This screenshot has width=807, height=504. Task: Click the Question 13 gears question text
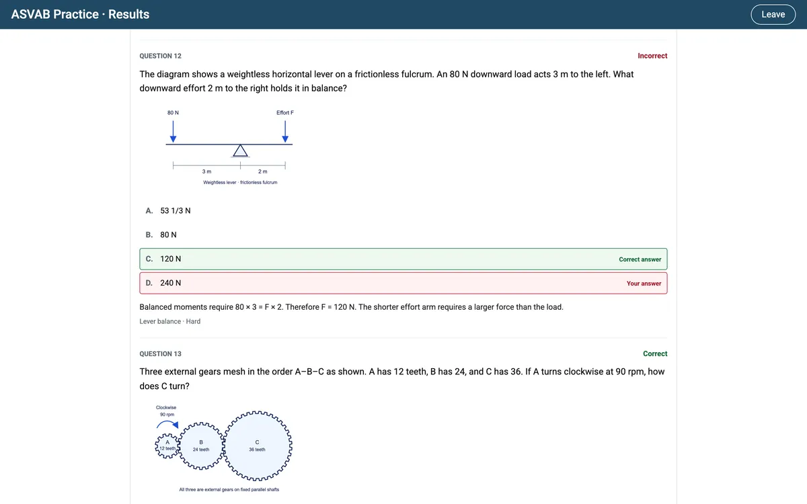tap(401, 379)
